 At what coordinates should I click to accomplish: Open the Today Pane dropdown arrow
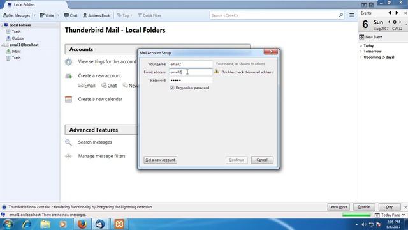pyautogui.click(x=404, y=215)
